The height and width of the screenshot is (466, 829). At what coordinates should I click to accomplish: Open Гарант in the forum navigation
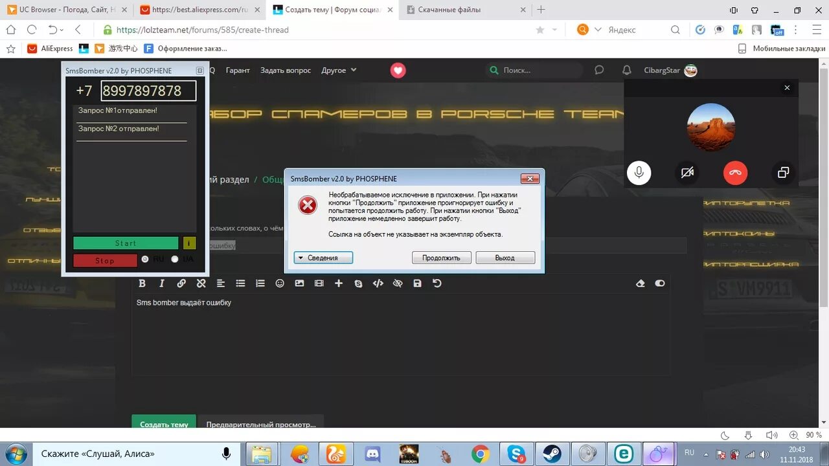pyautogui.click(x=238, y=70)
